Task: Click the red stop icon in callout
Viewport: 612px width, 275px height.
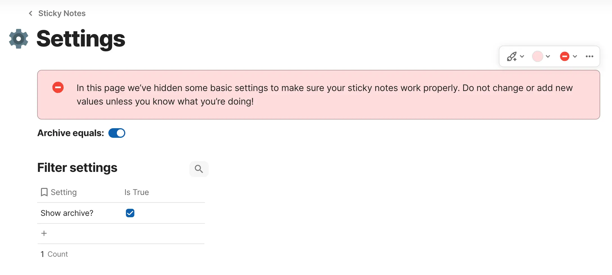Action: 58,87
